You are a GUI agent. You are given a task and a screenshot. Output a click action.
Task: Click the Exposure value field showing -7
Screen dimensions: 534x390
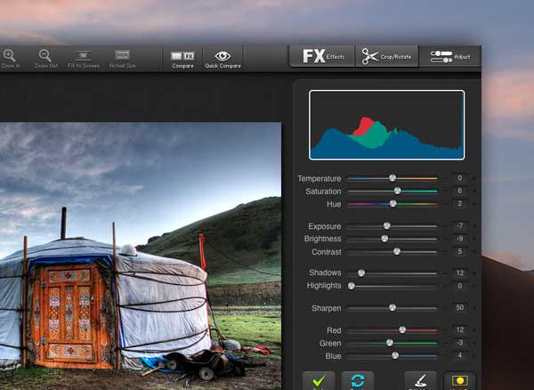[x=460, y=226]
